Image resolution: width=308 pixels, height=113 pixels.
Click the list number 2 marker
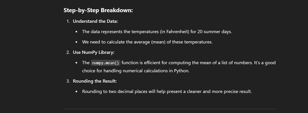click(x=68, y=52)
